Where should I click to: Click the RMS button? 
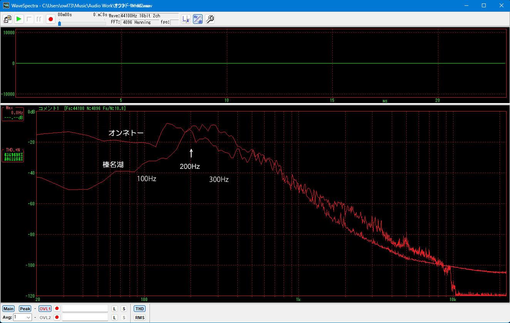coord(139,318)
